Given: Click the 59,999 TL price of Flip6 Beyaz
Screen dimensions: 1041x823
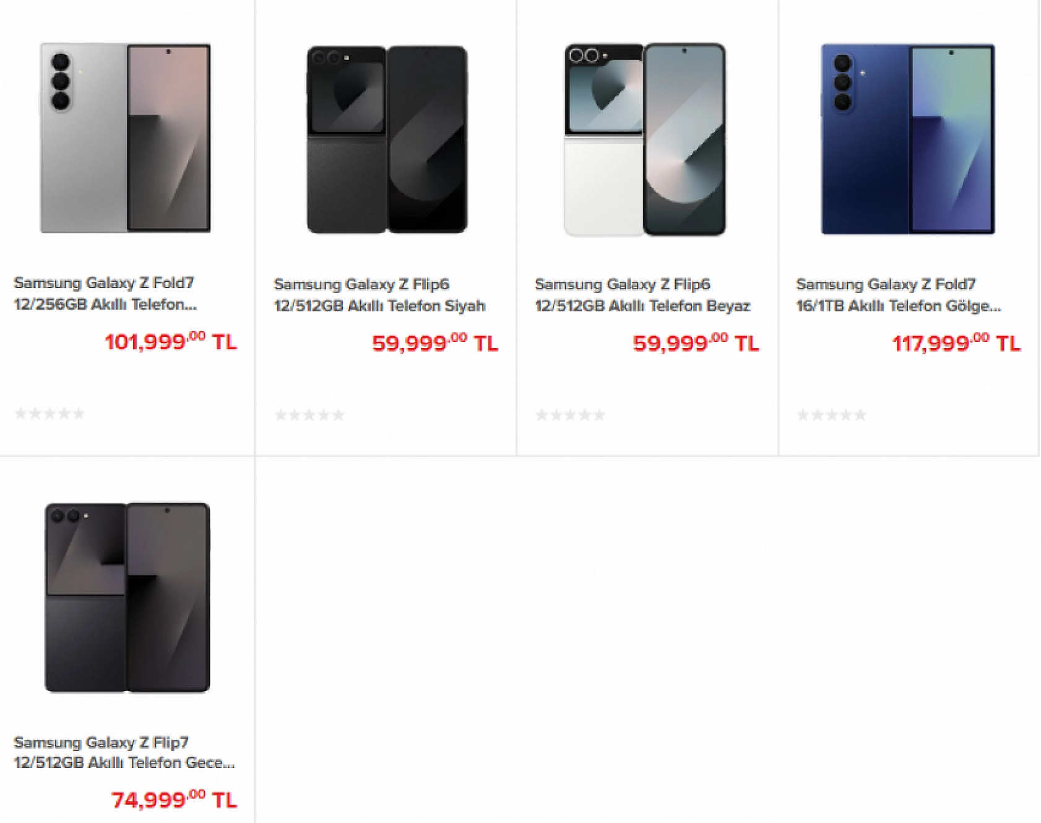Looking at the screenshot, I should (696, 343).
